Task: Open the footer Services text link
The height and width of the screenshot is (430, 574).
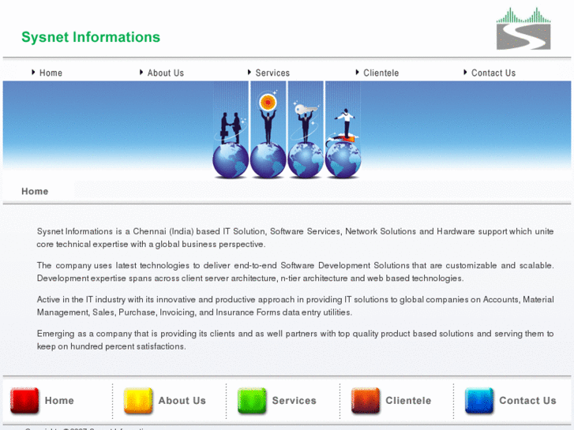Action: click(294, 400)
